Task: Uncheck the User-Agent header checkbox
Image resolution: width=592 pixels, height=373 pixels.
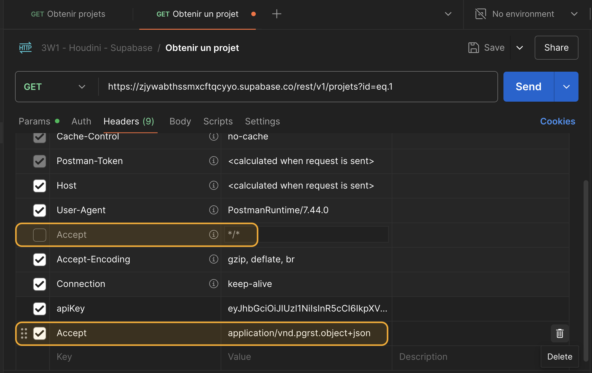Action: 39,210
